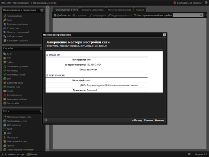Screen dimensions: 209x157
Task: Open the FTP service
Action: coord(7,58)
